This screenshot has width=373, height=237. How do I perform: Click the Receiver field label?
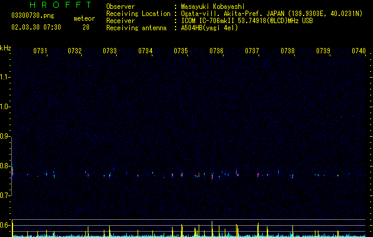120,21
